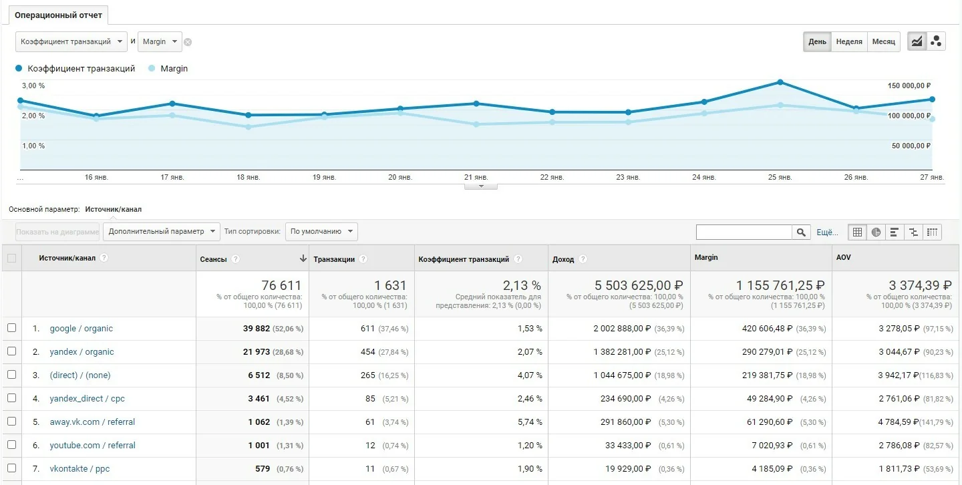The image size is (962, 485).
Task: Focus the table search input field
Action: [744, 232]
